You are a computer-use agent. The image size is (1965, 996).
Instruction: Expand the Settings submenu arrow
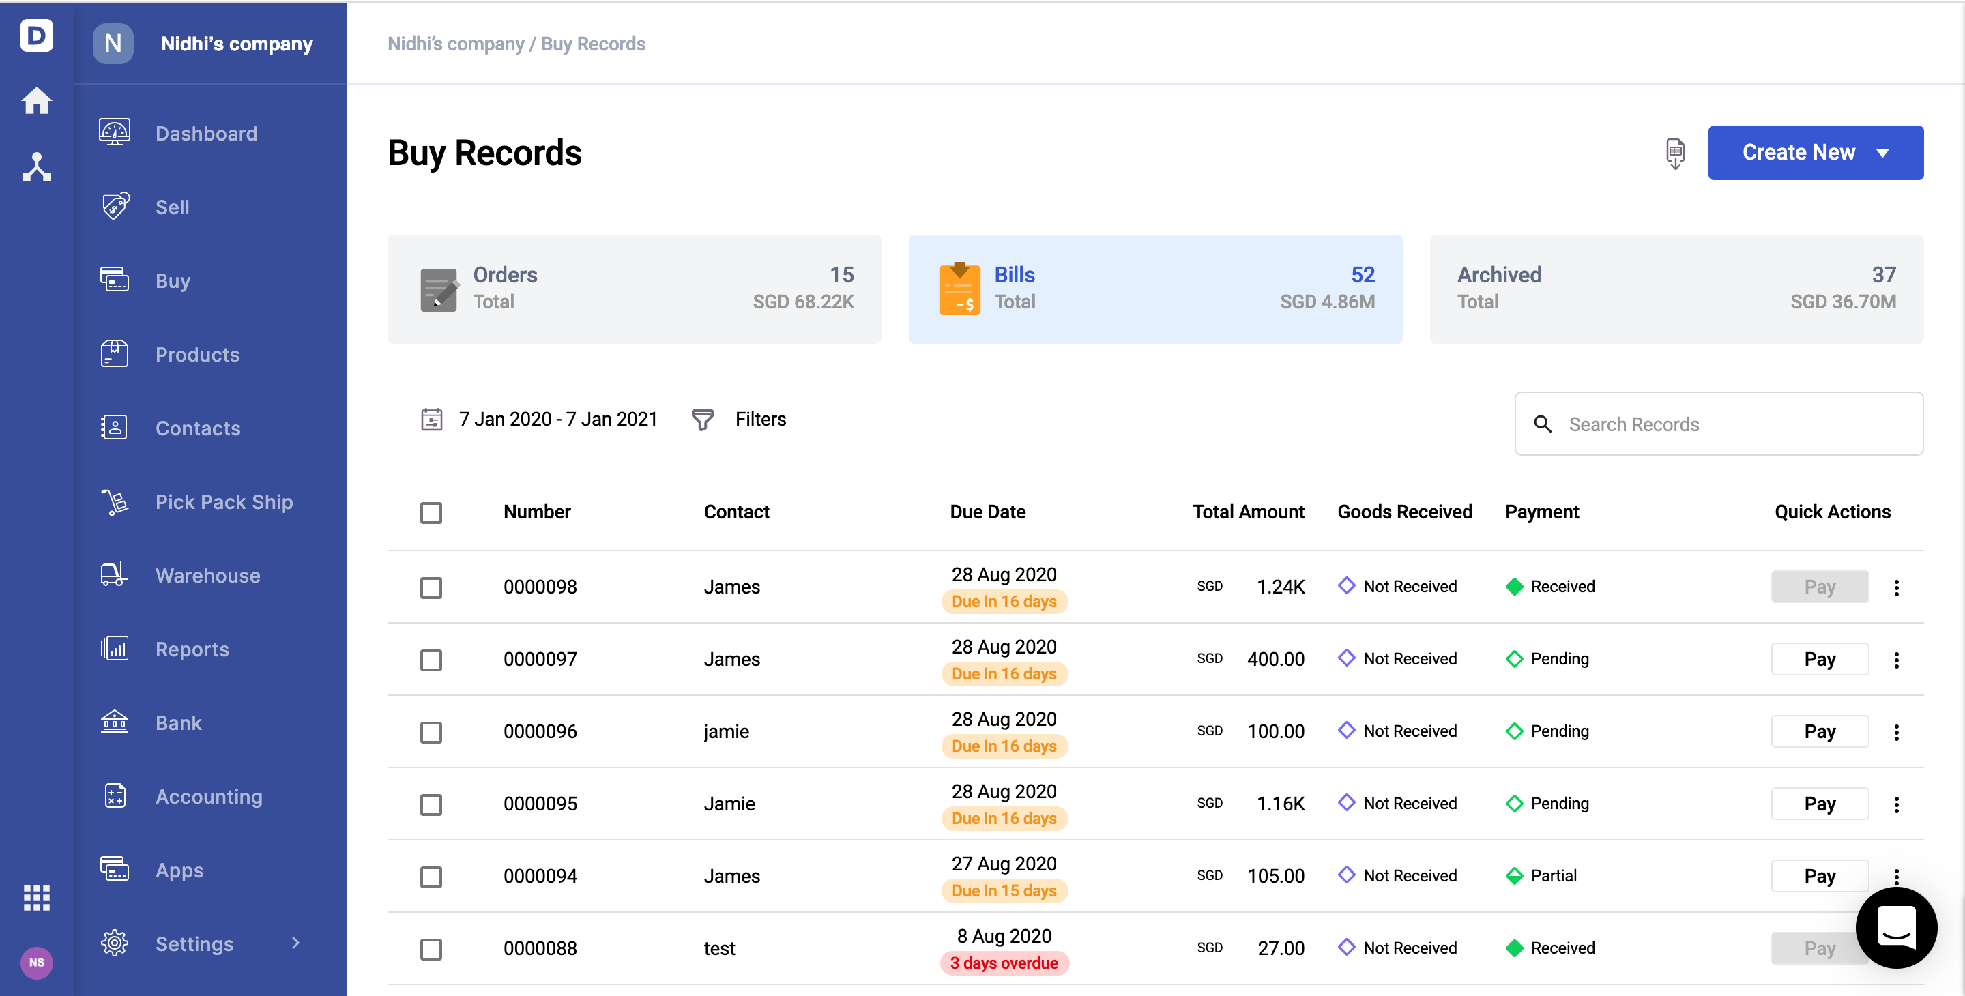tap(296, 943)
